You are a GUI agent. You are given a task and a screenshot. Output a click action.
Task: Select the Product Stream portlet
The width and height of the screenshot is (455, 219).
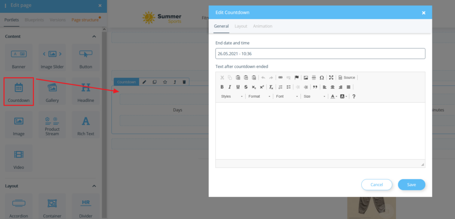tap(52, 125)
